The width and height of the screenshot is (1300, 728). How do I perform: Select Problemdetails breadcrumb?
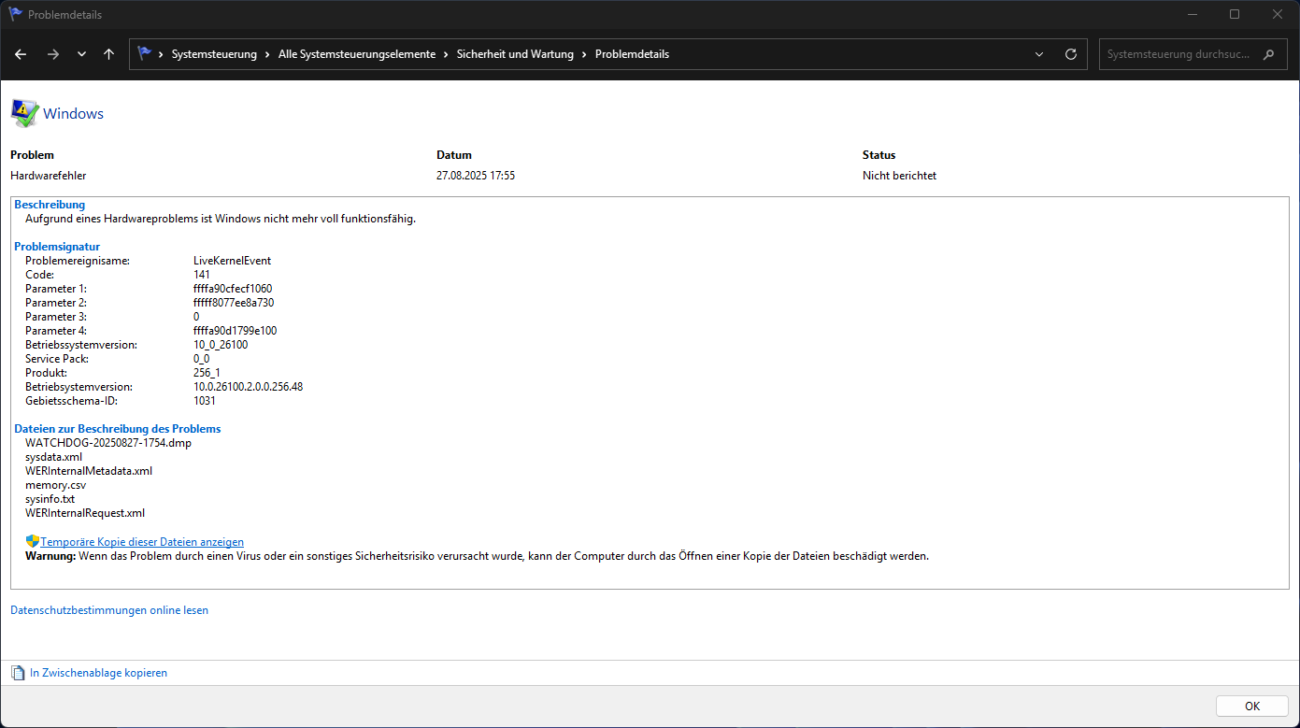point(632,54)
